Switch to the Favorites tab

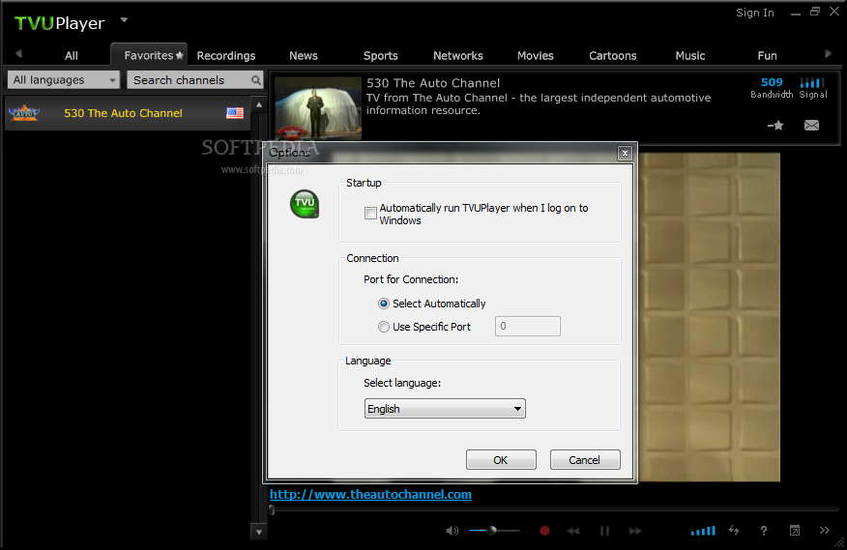pyautogui.click(x=149, y=55)
